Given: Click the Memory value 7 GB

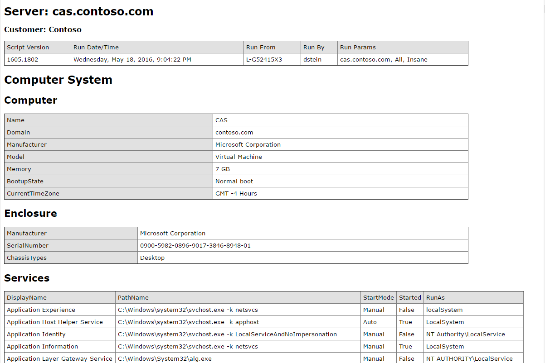Looking at the screenshot, I should [x=221, y=169].
